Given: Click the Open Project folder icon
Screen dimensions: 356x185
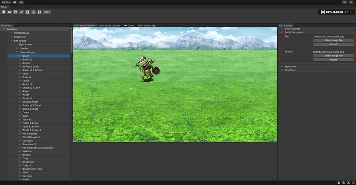Looking at the screenshot, I should tap(10, 12).
